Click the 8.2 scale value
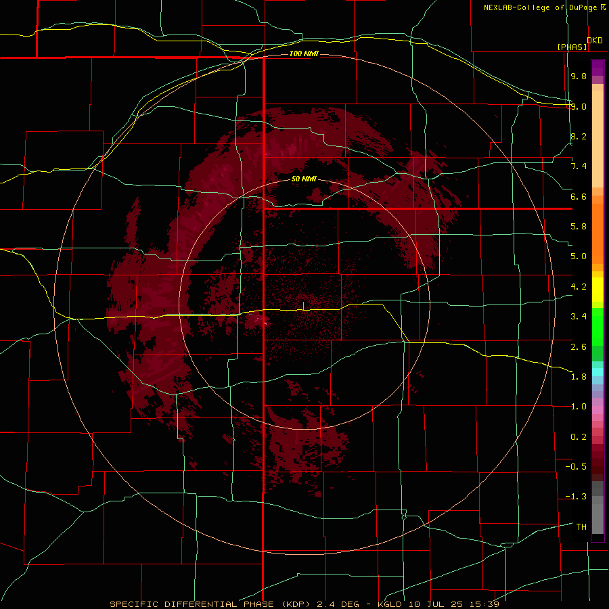Screen dimensions: 609x609 (x=579, y=136)
